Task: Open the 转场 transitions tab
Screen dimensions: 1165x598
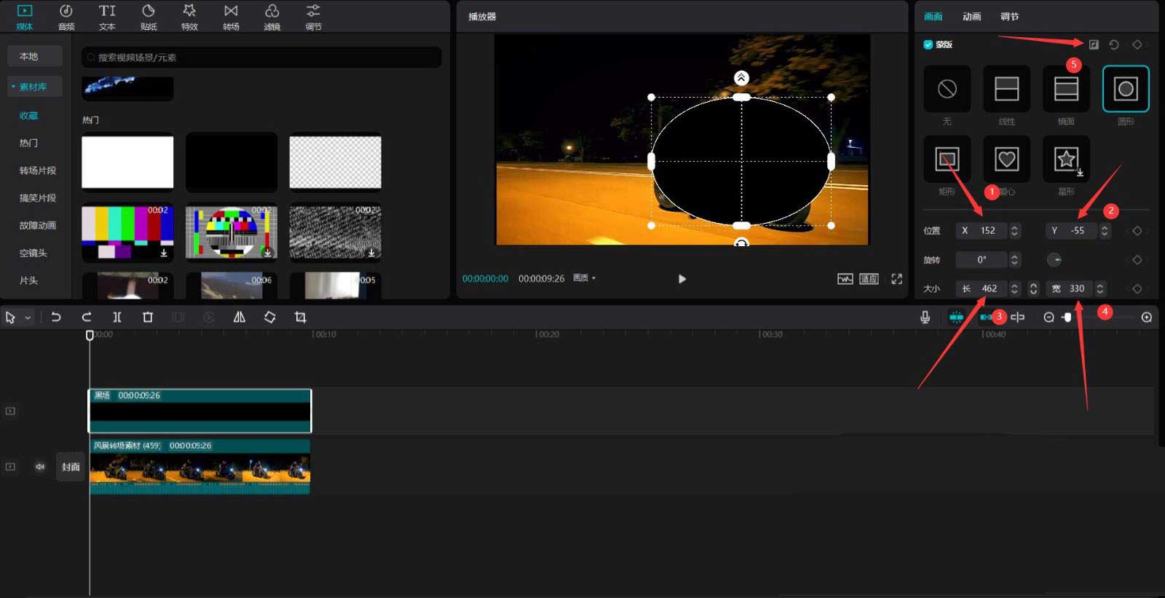Action: [x=231, y=17]
